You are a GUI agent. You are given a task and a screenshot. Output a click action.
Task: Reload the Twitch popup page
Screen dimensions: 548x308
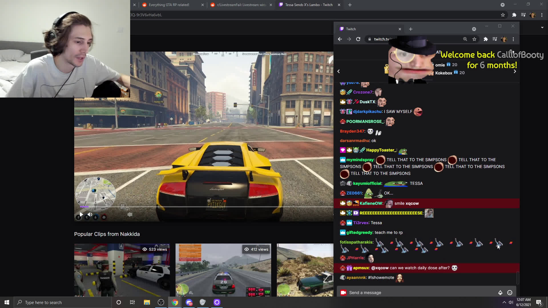coord(358,39)
